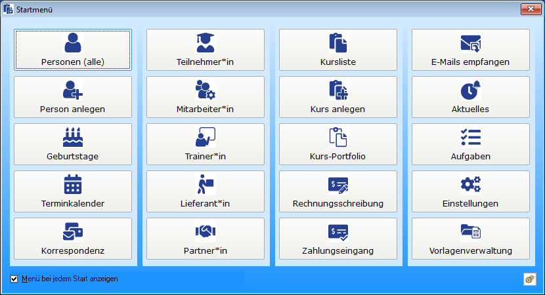The height and width of the screenshot is (295, 545).
Task: Click the Startmenü title bar app icon
Action: coord(9,9)
